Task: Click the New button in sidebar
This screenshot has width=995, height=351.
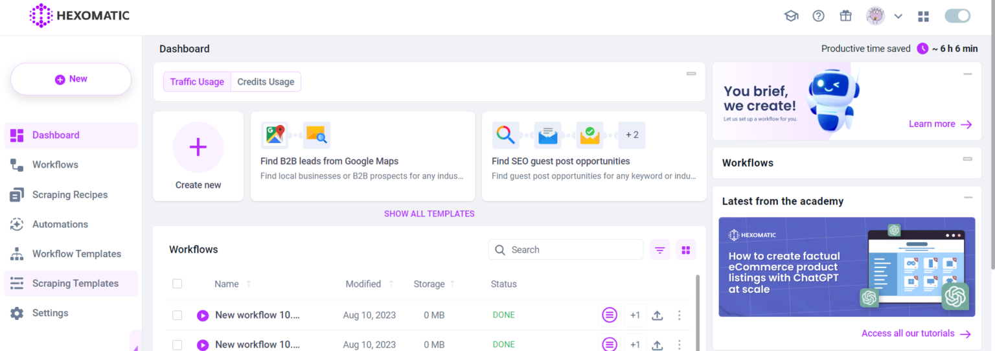Action: tap(71, 79)
